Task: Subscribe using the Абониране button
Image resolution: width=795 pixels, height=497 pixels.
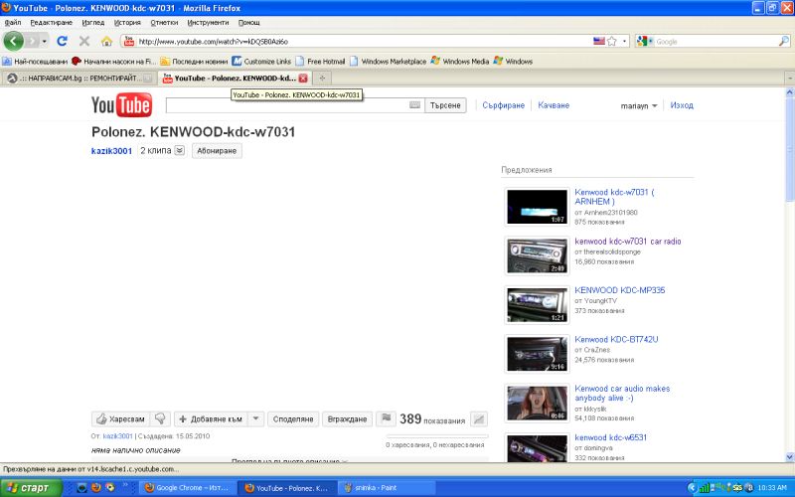Action: tap(217, 151)
